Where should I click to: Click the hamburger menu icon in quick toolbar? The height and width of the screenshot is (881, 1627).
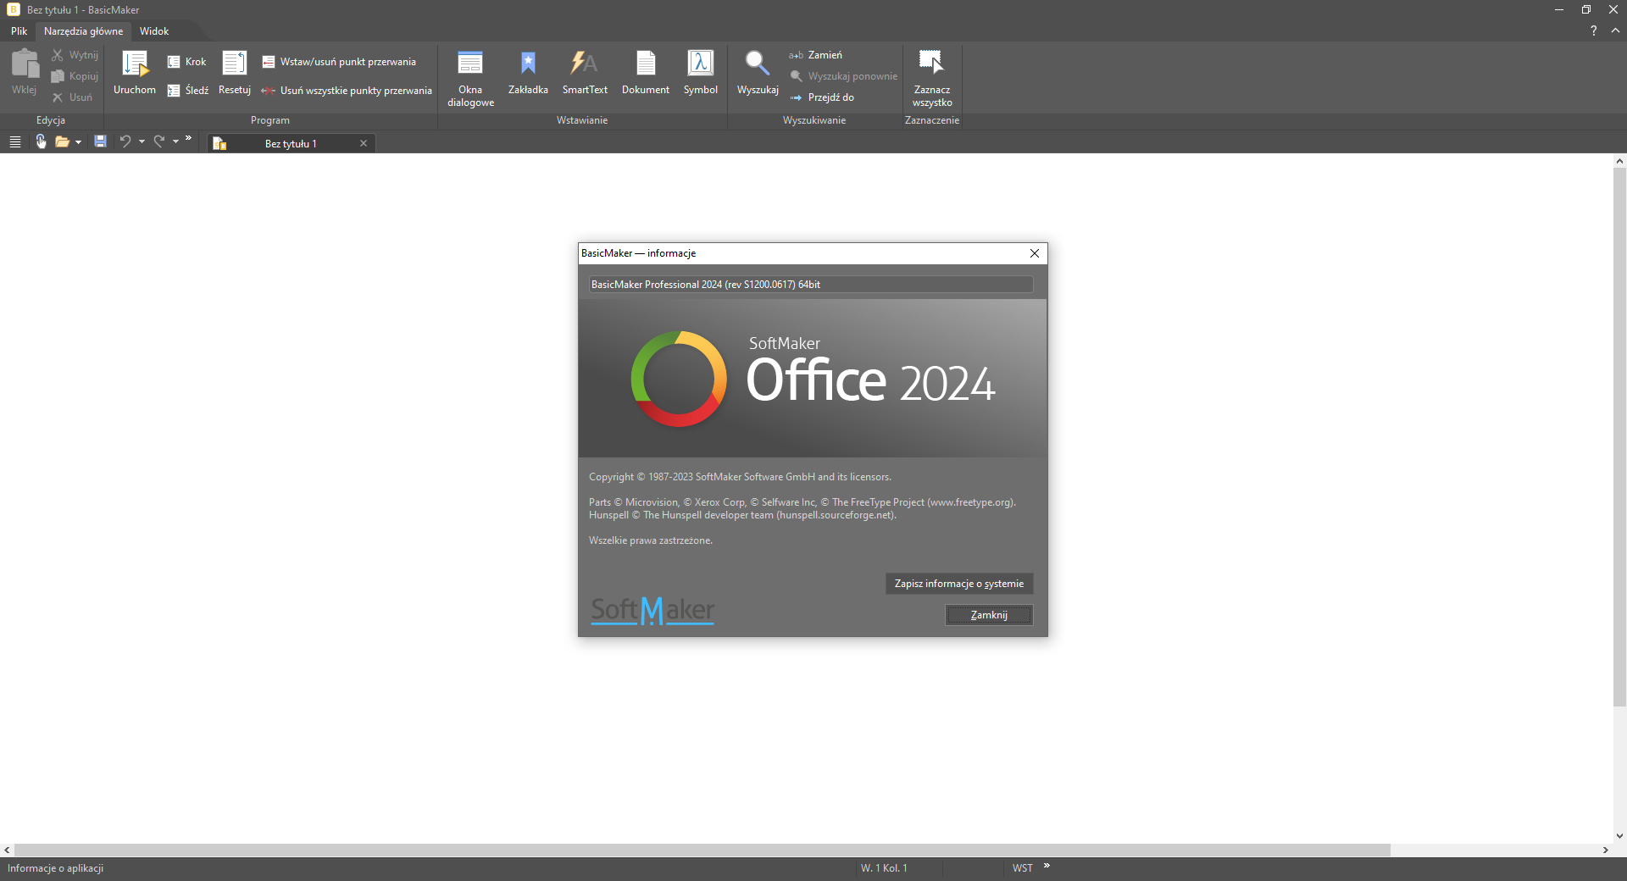(x=15, y=142)
